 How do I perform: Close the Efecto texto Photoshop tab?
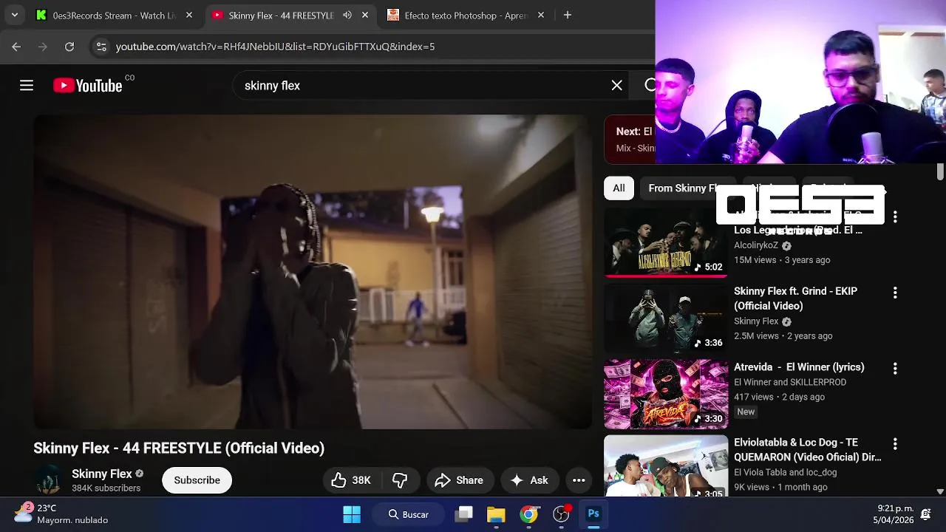tap(541, 15)
